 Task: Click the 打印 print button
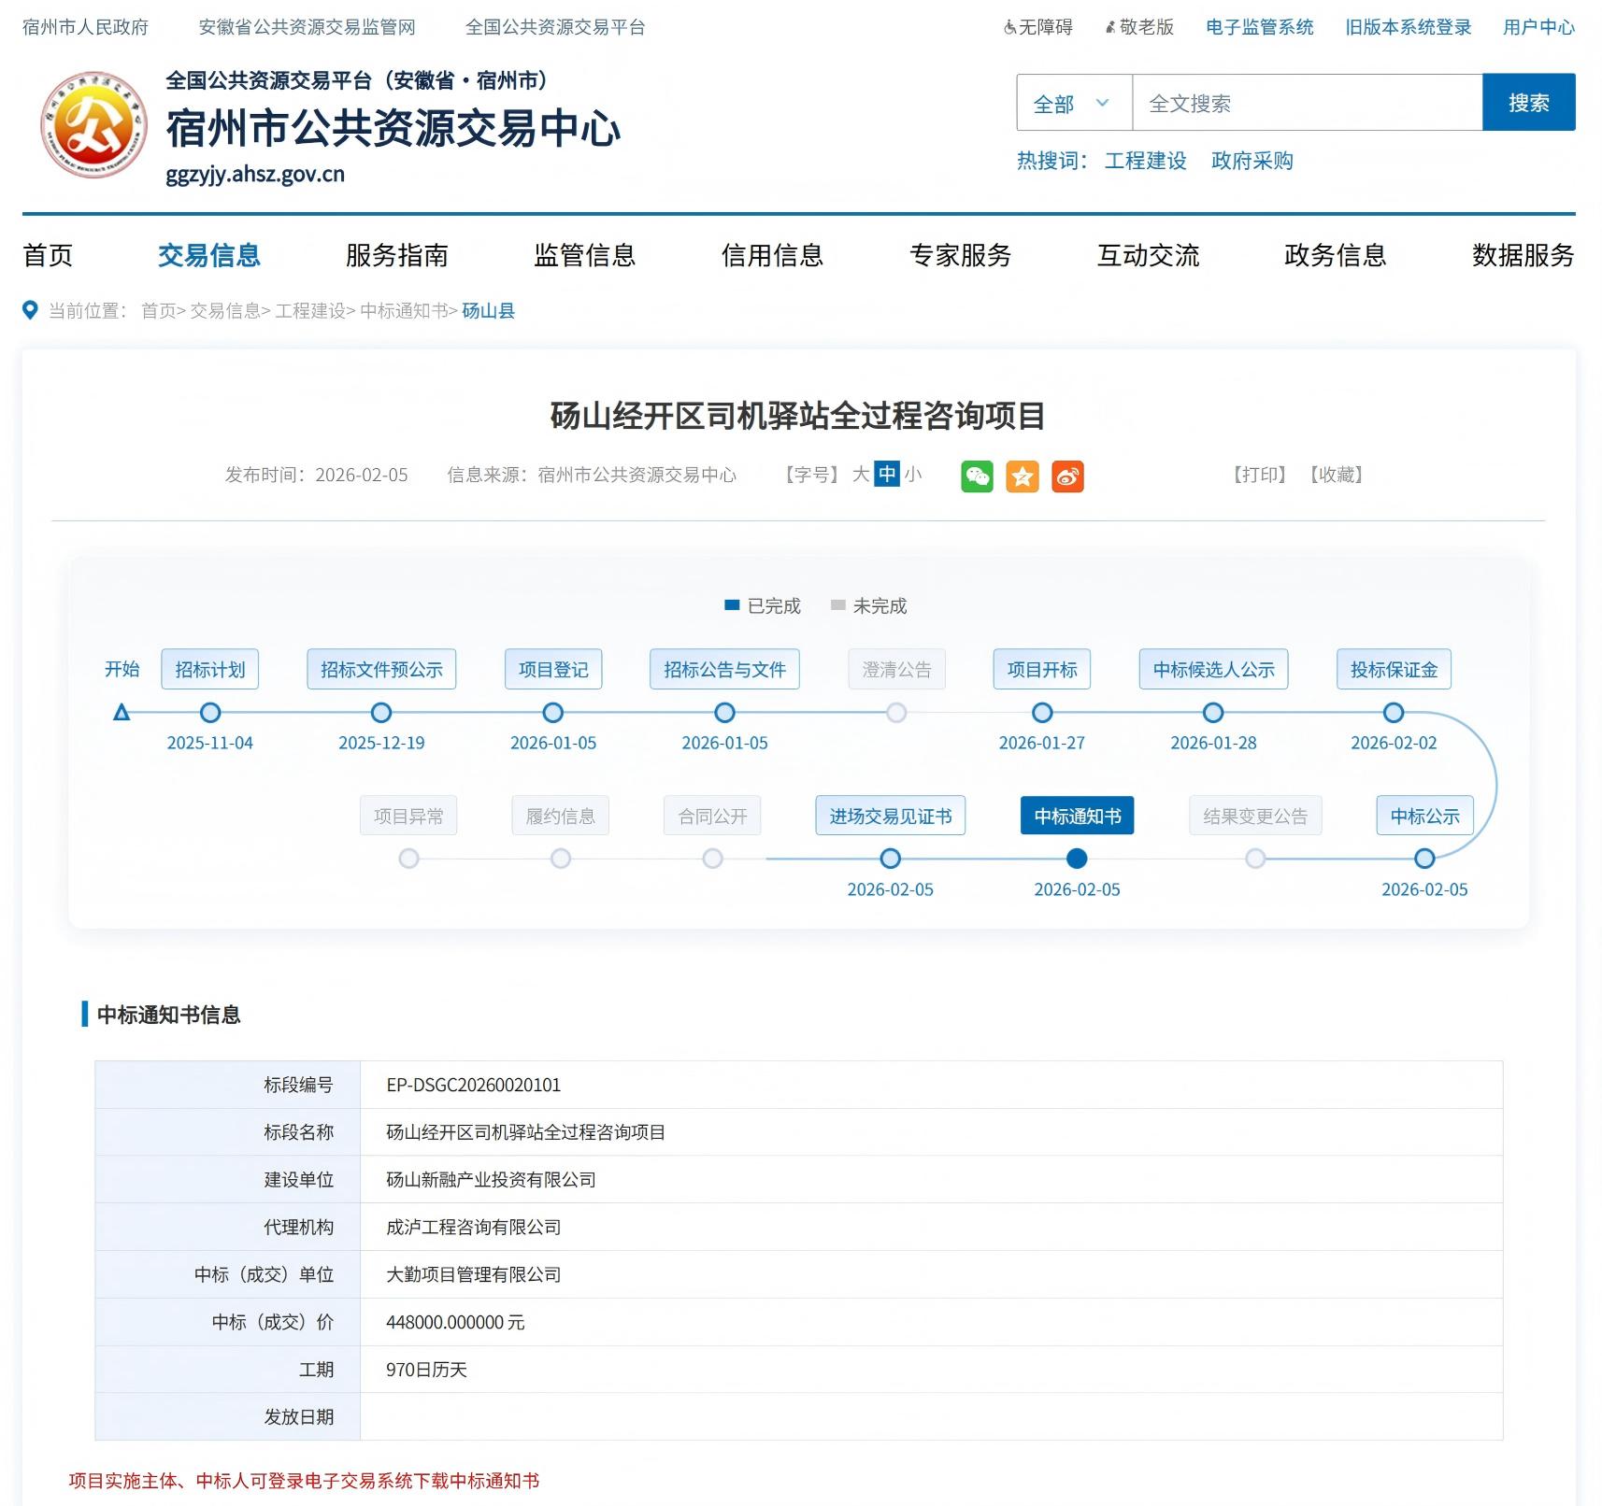coord(1259,475)
